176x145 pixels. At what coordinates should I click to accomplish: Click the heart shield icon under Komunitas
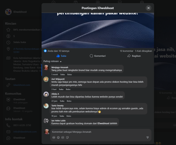[x=8, y=100]
